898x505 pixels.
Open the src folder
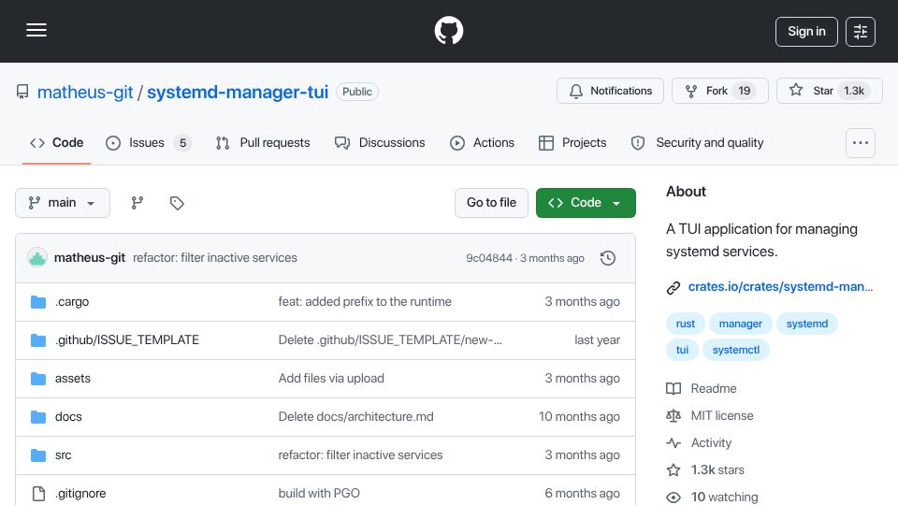click(x=63, y=455)
